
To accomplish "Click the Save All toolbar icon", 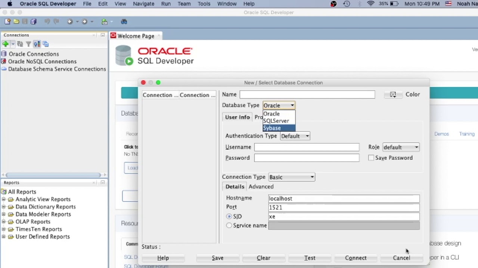I will tap(34, 22).
